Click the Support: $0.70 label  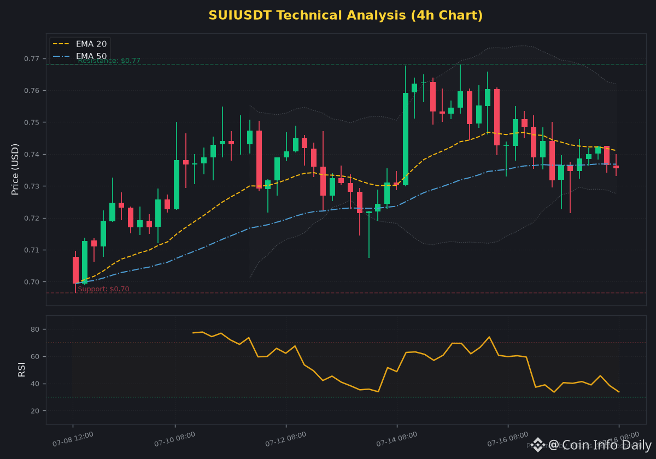(103, 289)
